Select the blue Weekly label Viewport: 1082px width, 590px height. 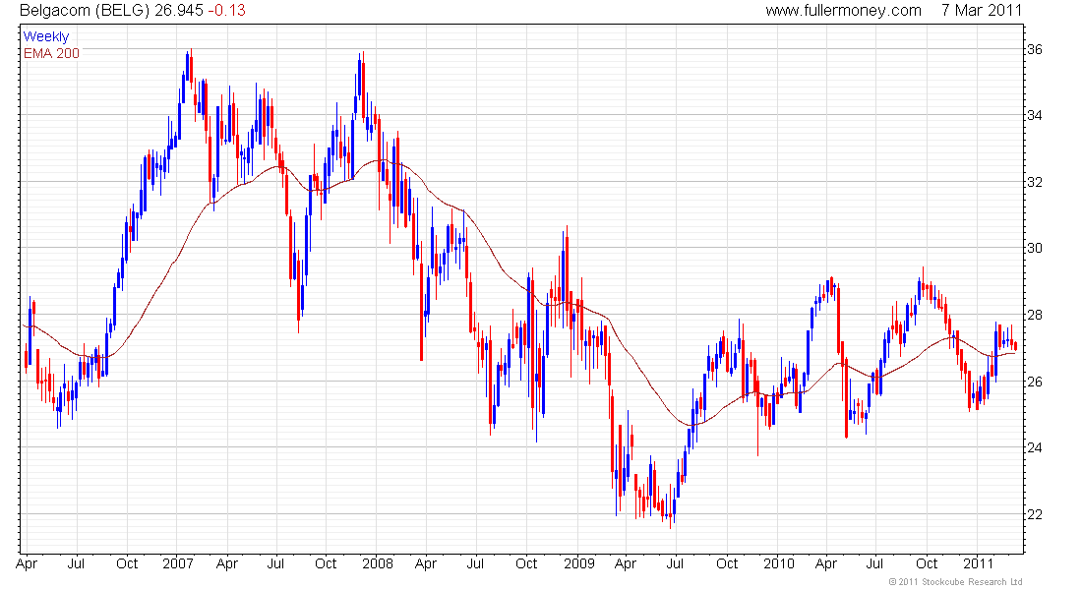click(46, 36)
